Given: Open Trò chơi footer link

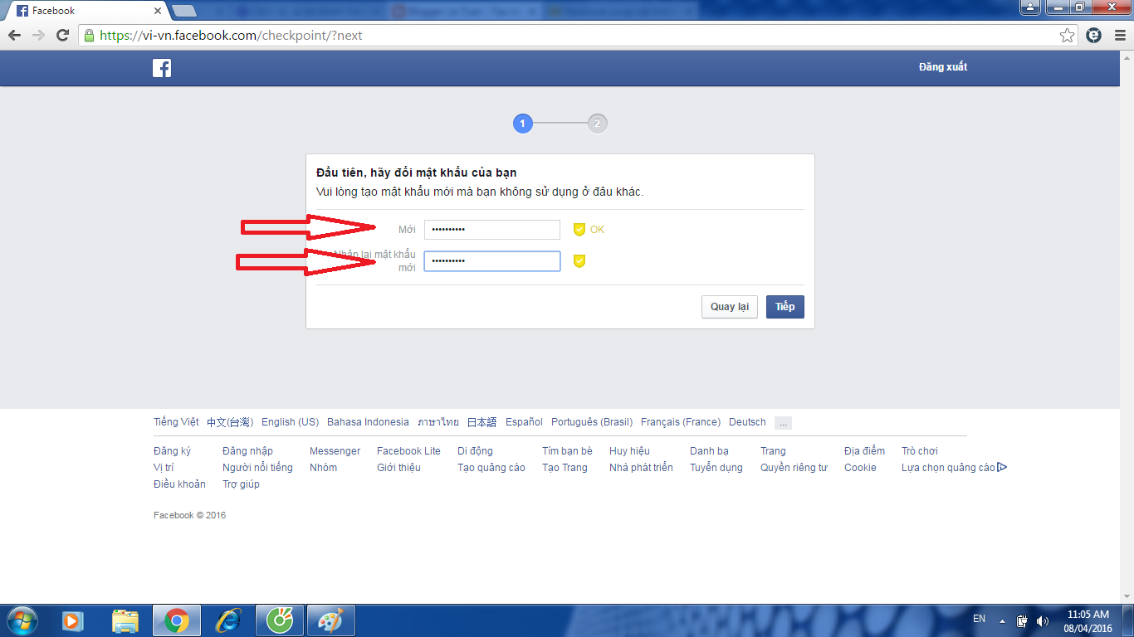Looking at the screenshot, I should click(920, 451).
